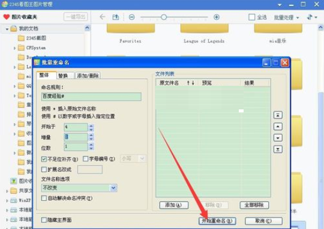Click the back arrow navigation icon
This screenshot has height=229, width=324.
click(x=103, y=17)
